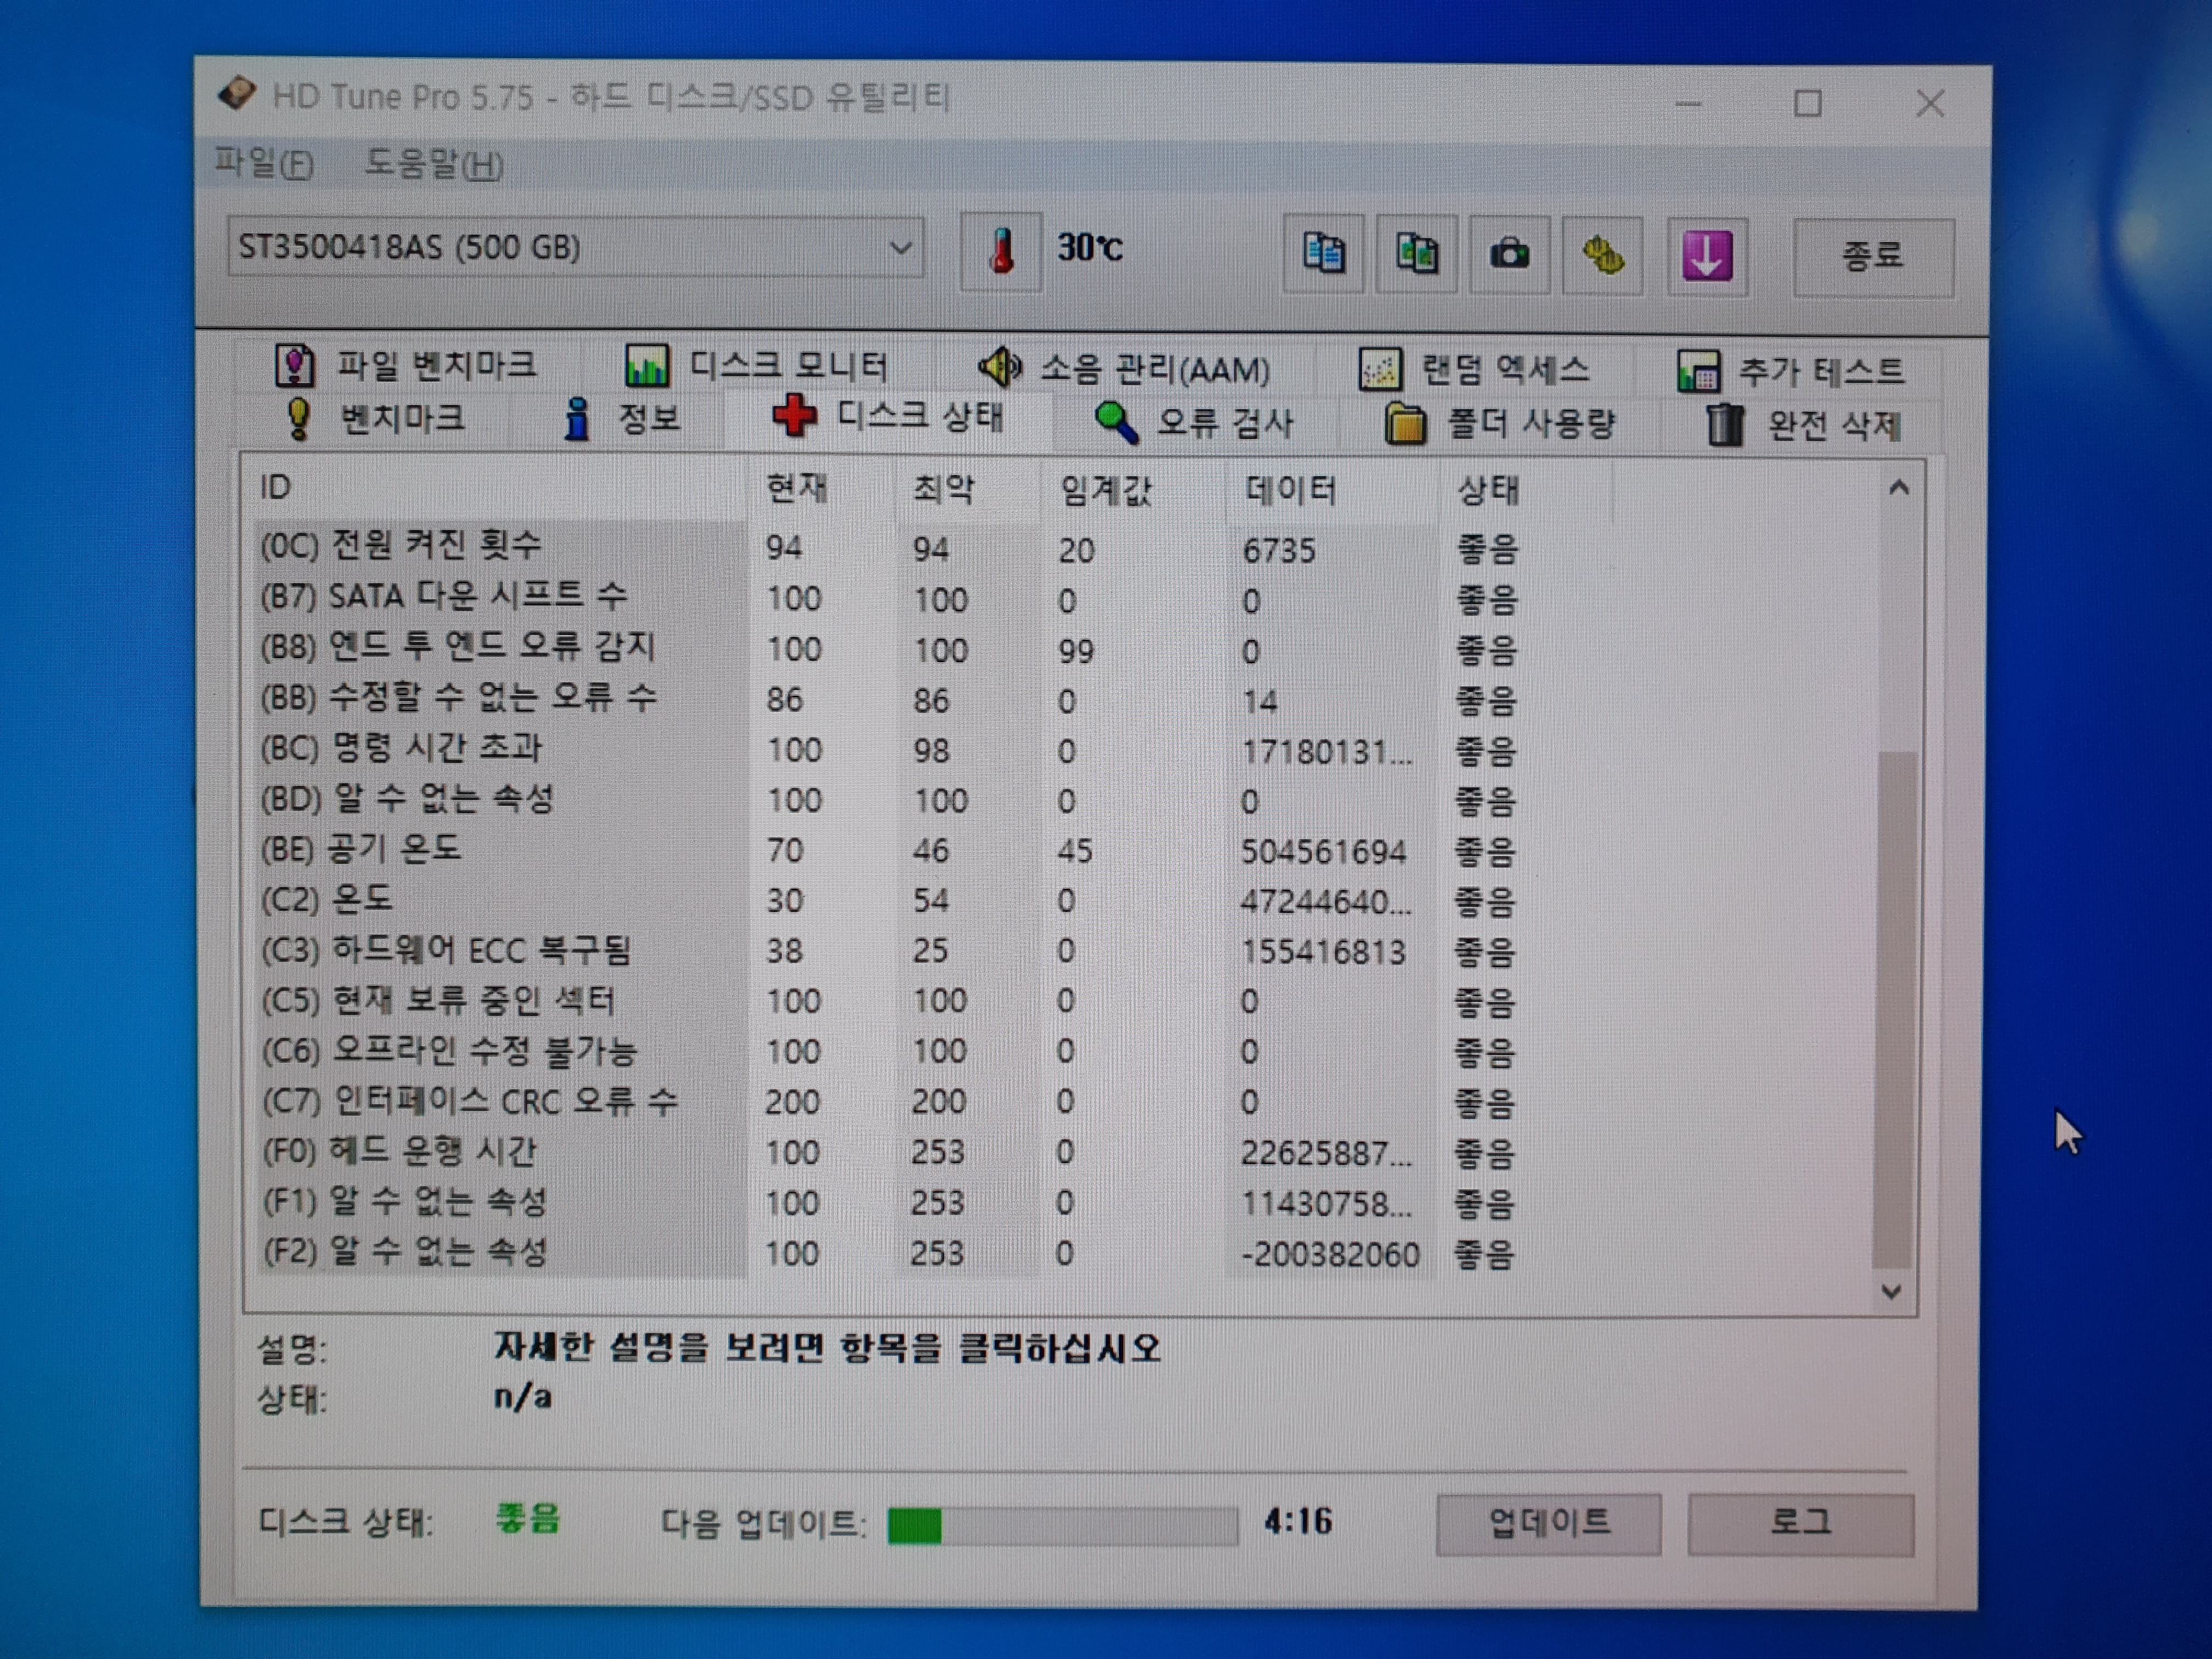The image size is (2212, 1659).
Task: Click the copy text to clipboard icon
Action: pos(1323,253)
